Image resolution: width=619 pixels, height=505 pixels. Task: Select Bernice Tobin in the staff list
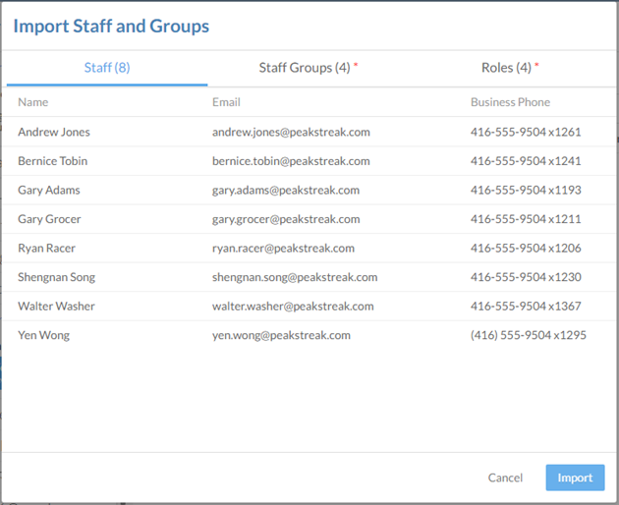pyautogui.click(x=55, y=161)
